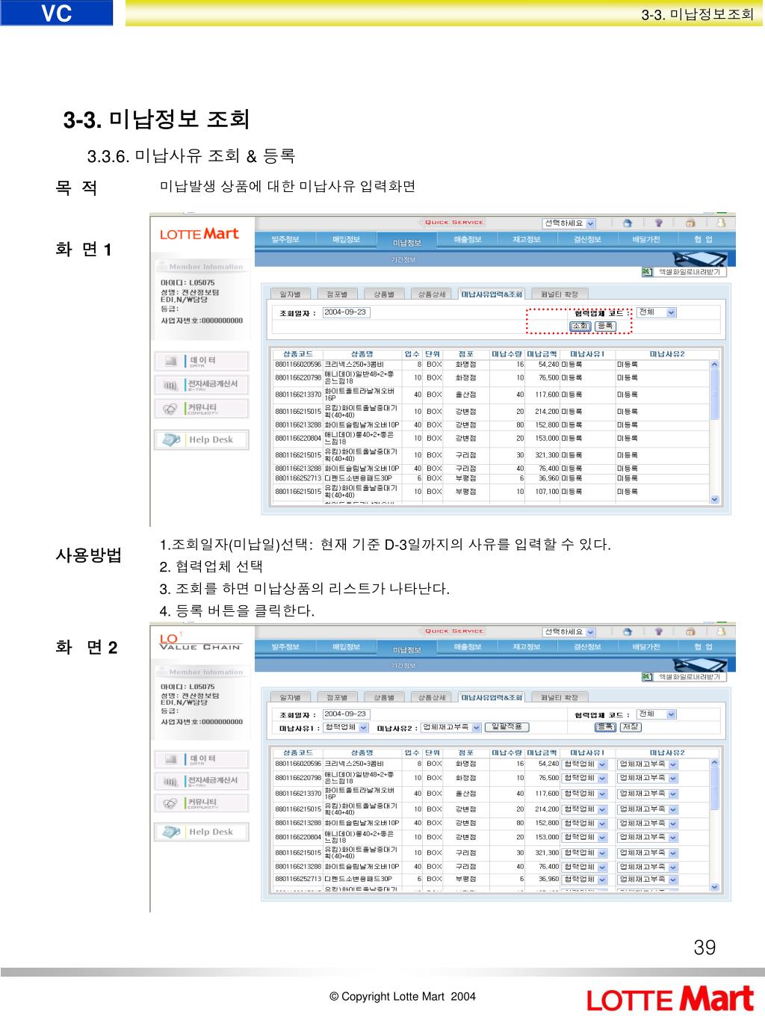Open 협력업체 코드 전체 dropdown in screen 2

(x=657, y=714)
